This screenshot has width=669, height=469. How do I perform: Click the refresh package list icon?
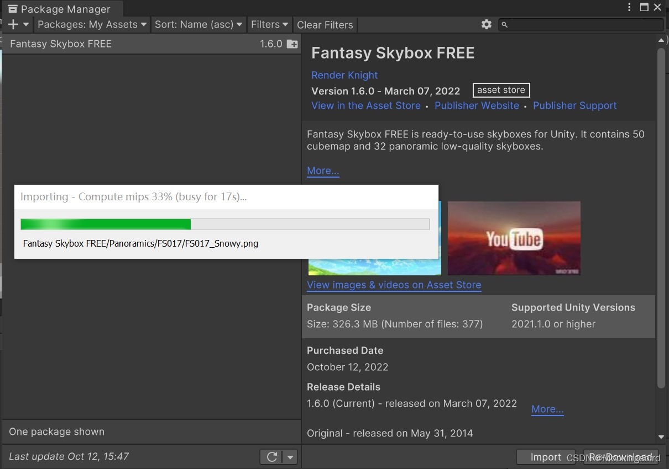point(271,457)
